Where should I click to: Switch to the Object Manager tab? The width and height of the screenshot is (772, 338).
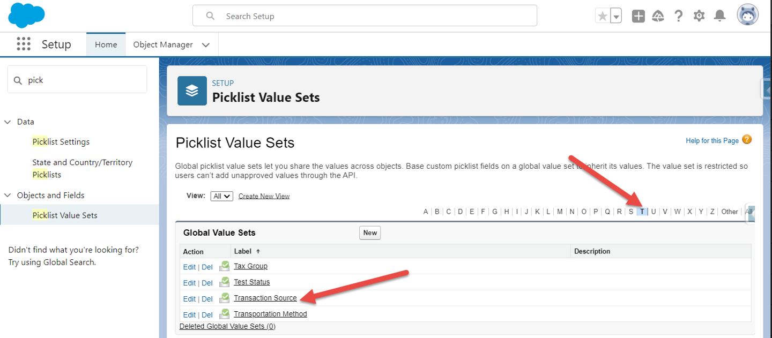pos(163,44)
